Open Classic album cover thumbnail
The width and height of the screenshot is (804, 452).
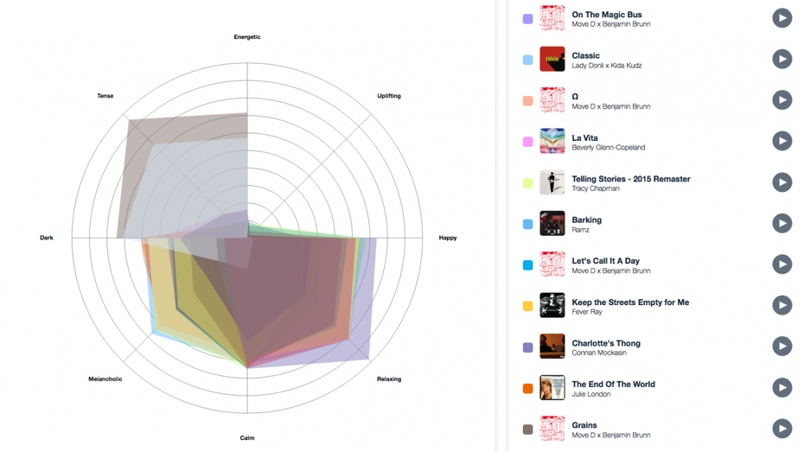552,59
